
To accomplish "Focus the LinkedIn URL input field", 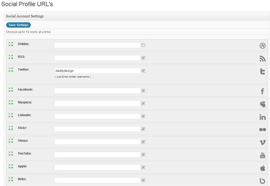I will (x=97, y=116).
